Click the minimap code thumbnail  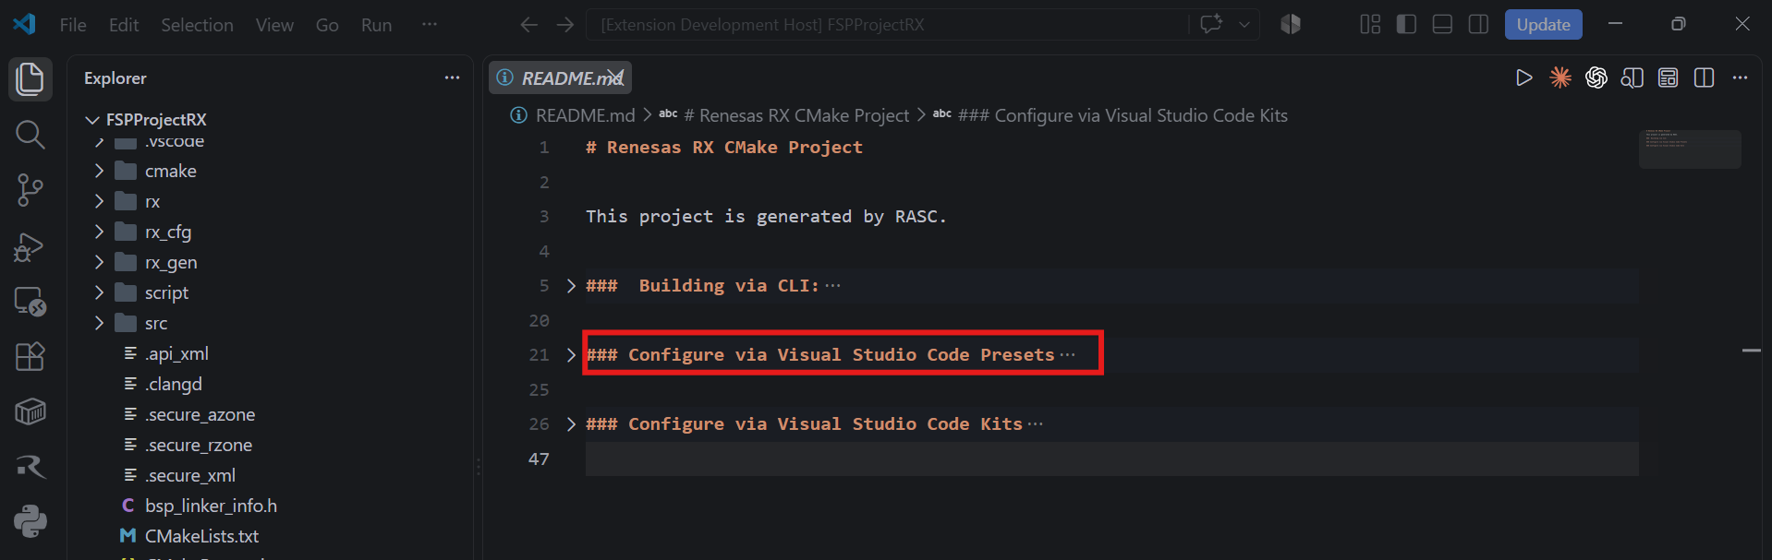(x=1690, y=149)
